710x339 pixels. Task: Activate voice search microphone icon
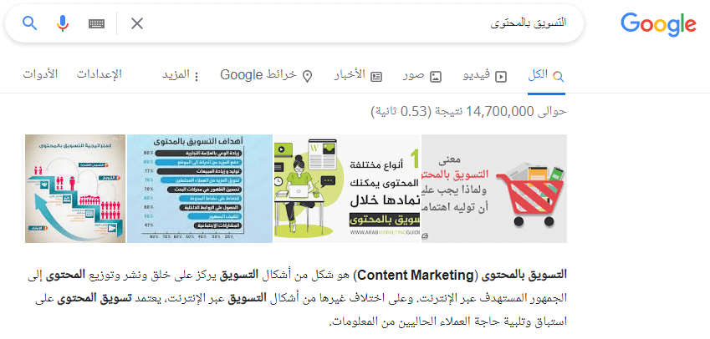[63, 23]
